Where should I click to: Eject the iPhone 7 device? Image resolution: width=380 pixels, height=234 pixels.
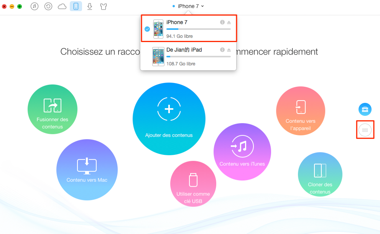coord(229,23)
